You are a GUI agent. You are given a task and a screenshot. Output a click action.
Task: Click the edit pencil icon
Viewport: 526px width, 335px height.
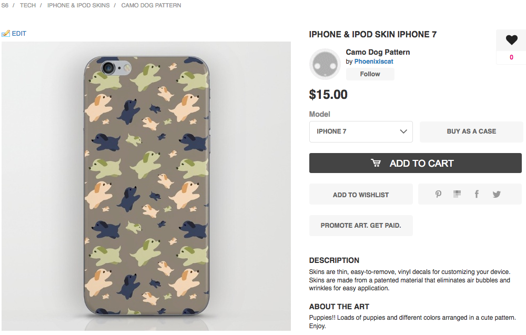tap(6, 34)
